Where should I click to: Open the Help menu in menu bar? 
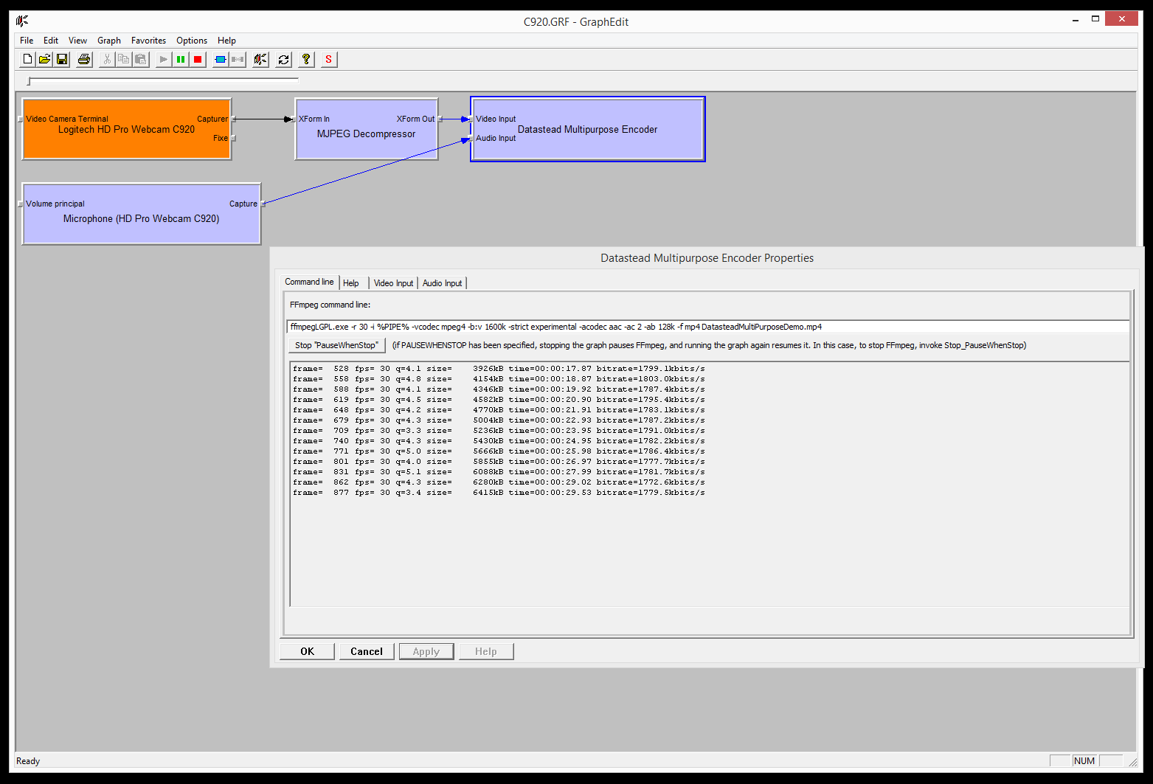coord(226,41)
